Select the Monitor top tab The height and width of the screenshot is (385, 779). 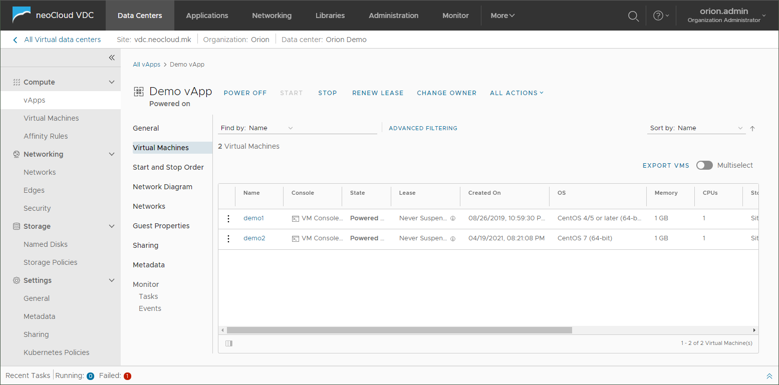point(455,16)
